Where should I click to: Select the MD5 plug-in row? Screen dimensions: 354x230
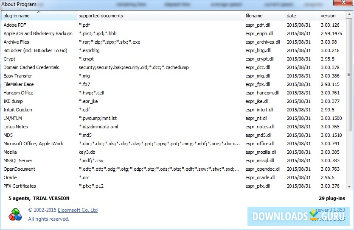pos(173,135)
